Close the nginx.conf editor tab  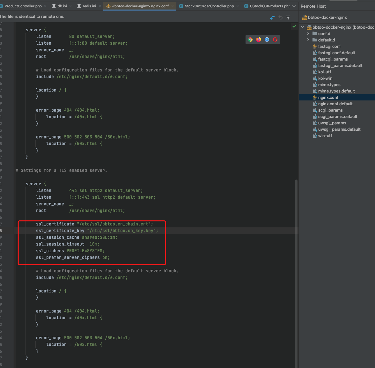[173, 6]
